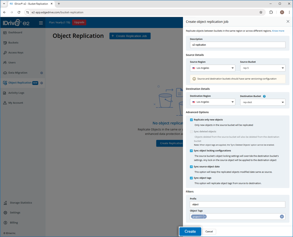
Task: Go to Access Keys in sidebar
Action: tap(16, 53)
